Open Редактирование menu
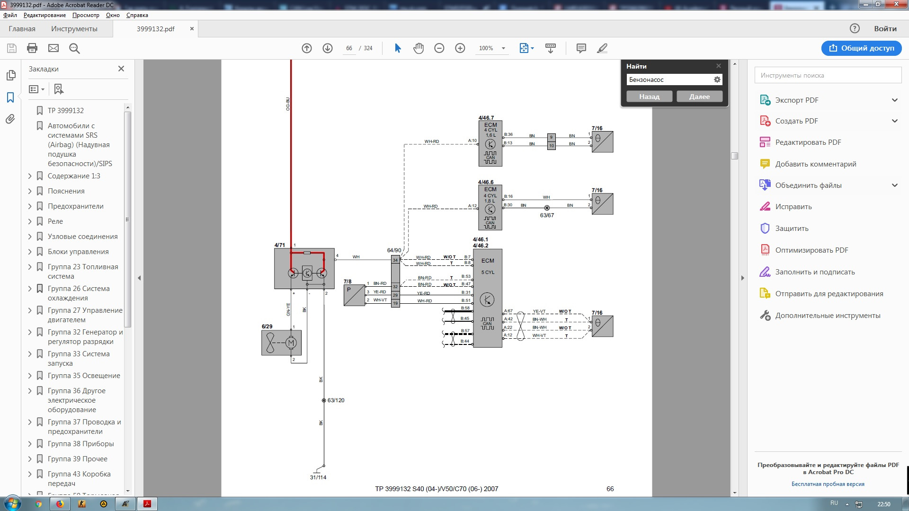The width and height of the screenshot is (909, 511). [x=45, y=15]
